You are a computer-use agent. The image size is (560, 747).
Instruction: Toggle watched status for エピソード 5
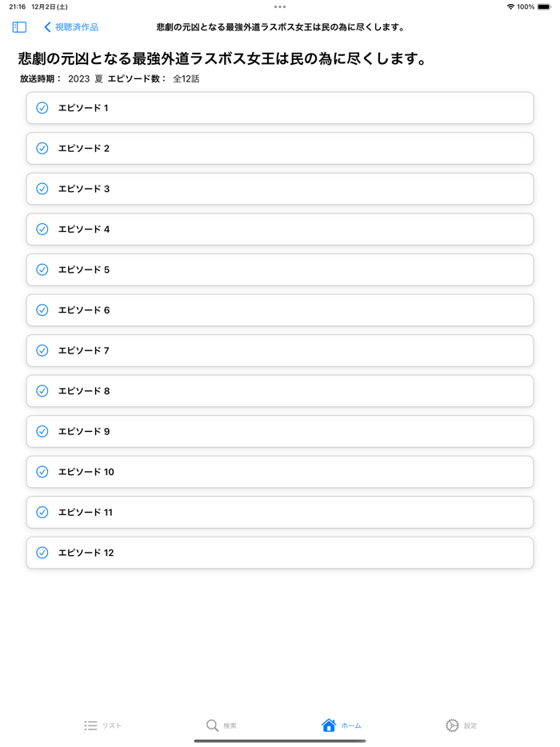pyautogui.click(x=42, y=270)
